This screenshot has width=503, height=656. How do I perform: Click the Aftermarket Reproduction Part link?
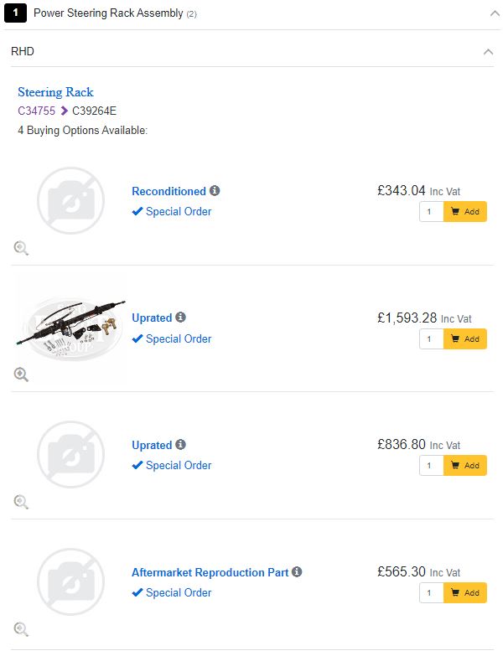pos(210,573)
